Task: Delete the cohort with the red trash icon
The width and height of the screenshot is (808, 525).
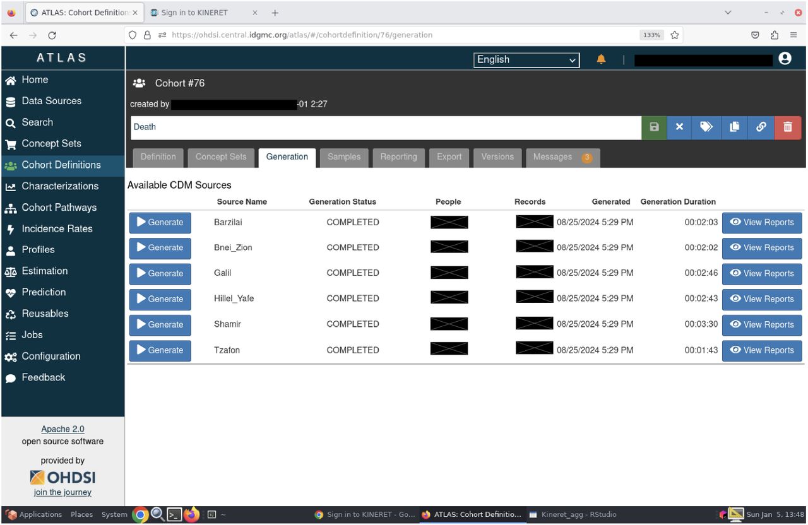Action: pos(788,127)
